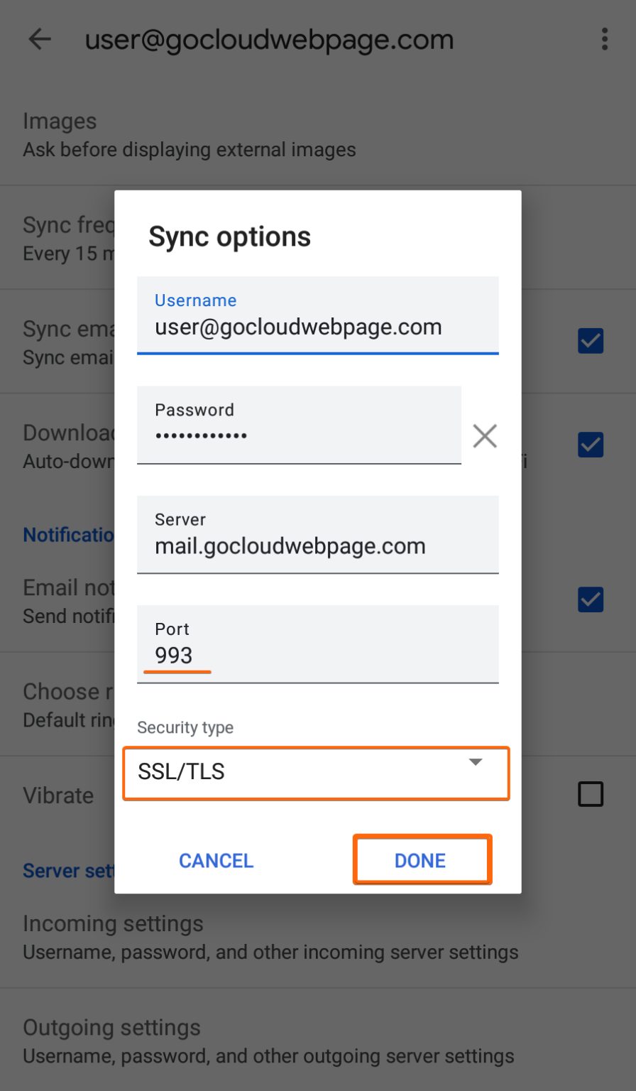This screenshot has height=1091, width=636.
Task: Open the three-dot overflow menu
Action: 604,39
